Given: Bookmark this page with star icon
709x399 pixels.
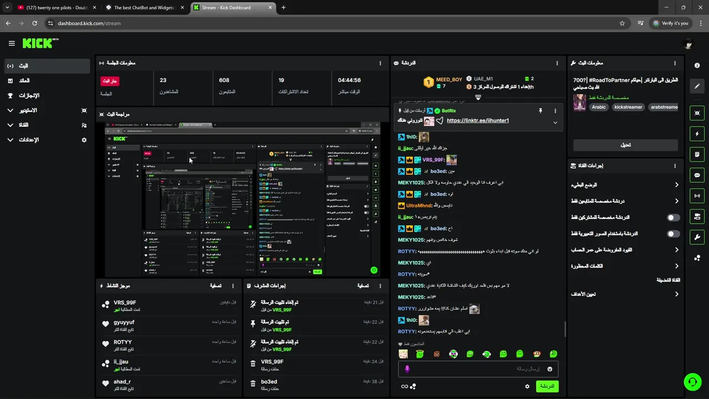Looking at the screenshot, I should coord(622,23).
